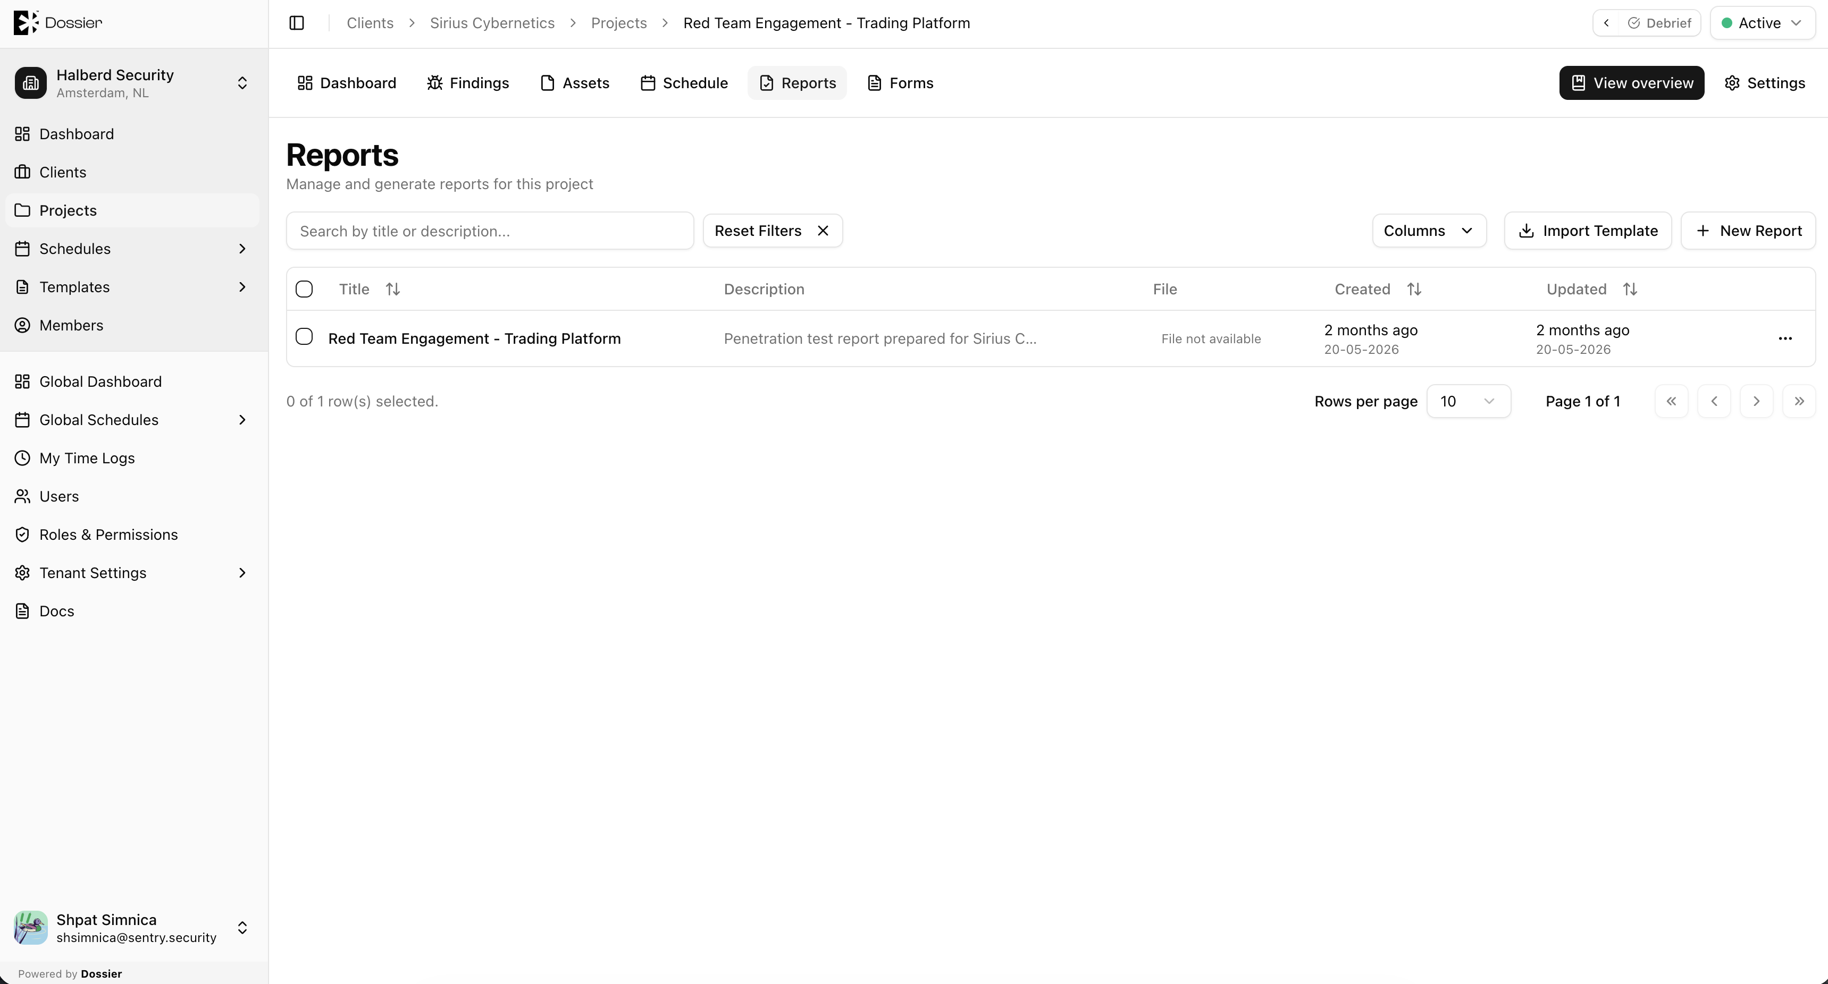Check Red Team Engagement report row
Viewport: 1828px width, 984px height.
[305, 337]
